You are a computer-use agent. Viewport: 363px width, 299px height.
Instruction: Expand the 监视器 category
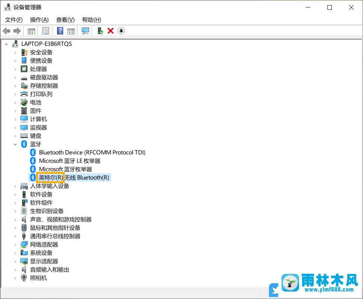15,128
